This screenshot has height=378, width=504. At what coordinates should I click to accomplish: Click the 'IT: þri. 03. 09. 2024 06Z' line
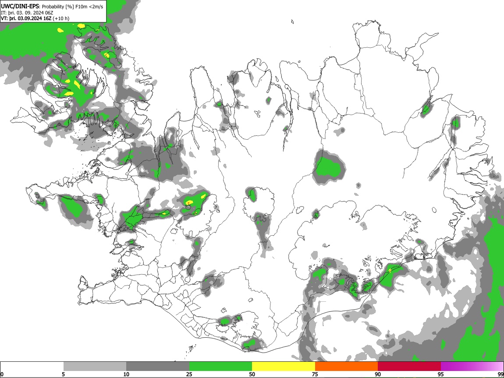click(27, 13)
